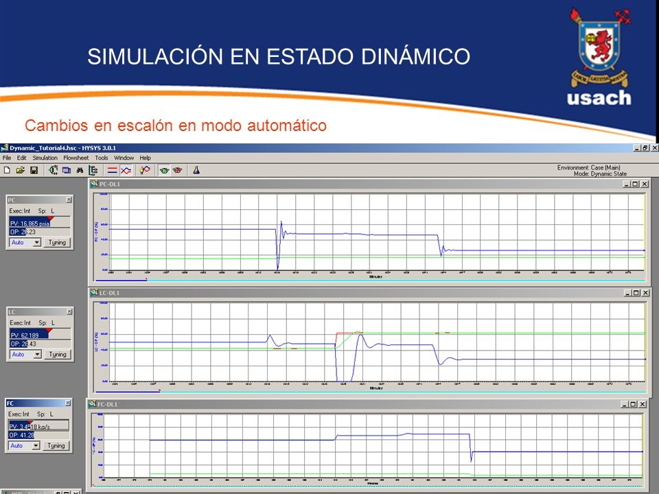Close the FC-DL1 strip chart window
Viewport: 659px width, 494px height.
643,404
